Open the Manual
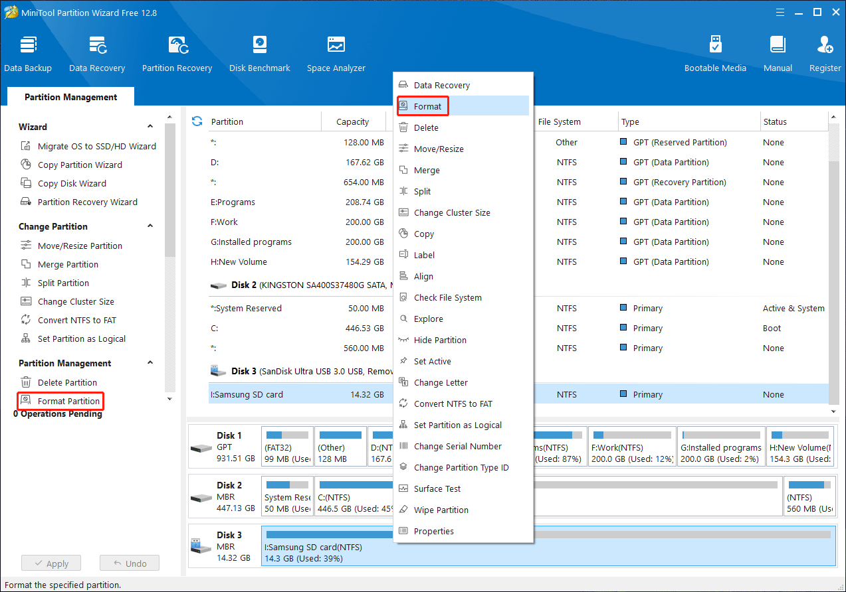The image size is (846, 592). [778, 54]
